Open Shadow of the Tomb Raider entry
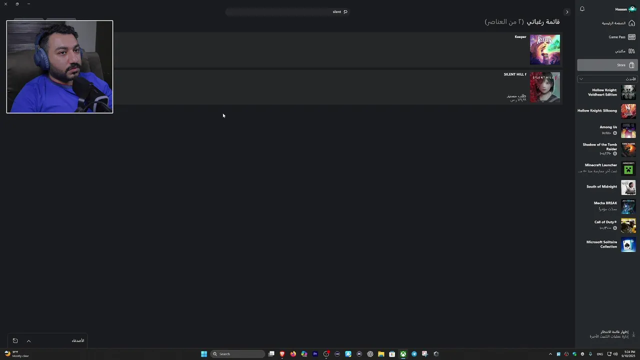 pos(607,149)
